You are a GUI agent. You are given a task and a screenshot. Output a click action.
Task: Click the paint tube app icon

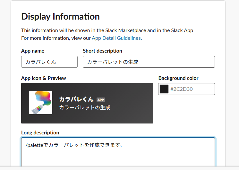(41, 103)
